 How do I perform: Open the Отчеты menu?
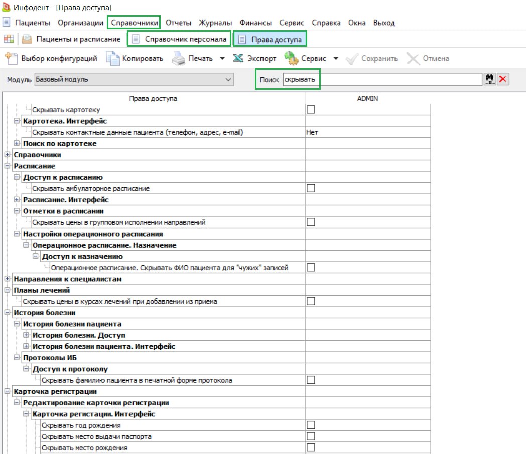[178, 23]
